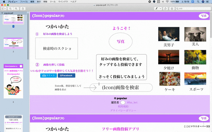The height and width of the screenshot is (132, 212).
Task: Click the rotate page toolbar button
Action: pyautogui.click(x=165, y=8)
